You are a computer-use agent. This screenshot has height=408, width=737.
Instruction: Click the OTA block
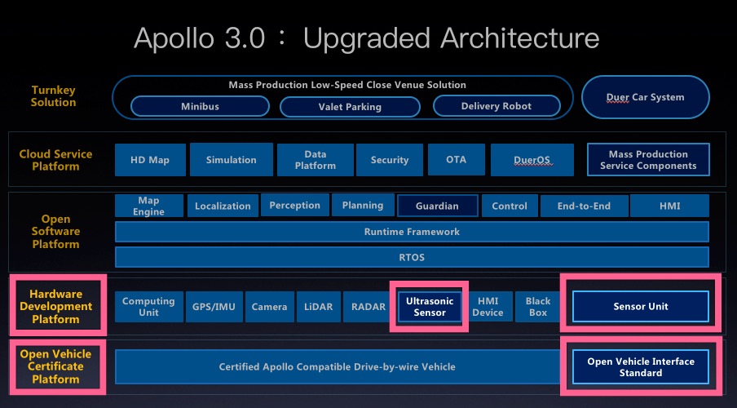pyautogui.click(x=456, y=160)
